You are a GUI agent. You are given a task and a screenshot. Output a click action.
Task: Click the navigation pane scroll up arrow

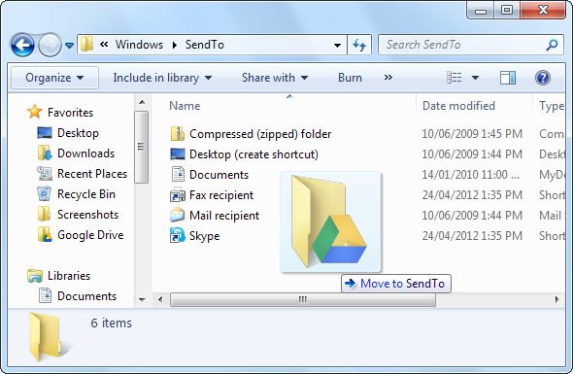[142, 103]
